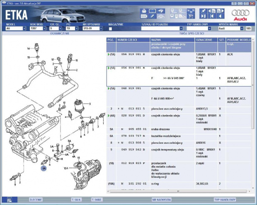The width and height of the screenshot is (257, 205).
Task: Click highlighted 1A callout in the diagram
Action: click(x=44, y=168)
